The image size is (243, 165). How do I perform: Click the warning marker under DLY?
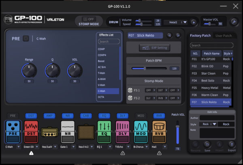(123, 153)
